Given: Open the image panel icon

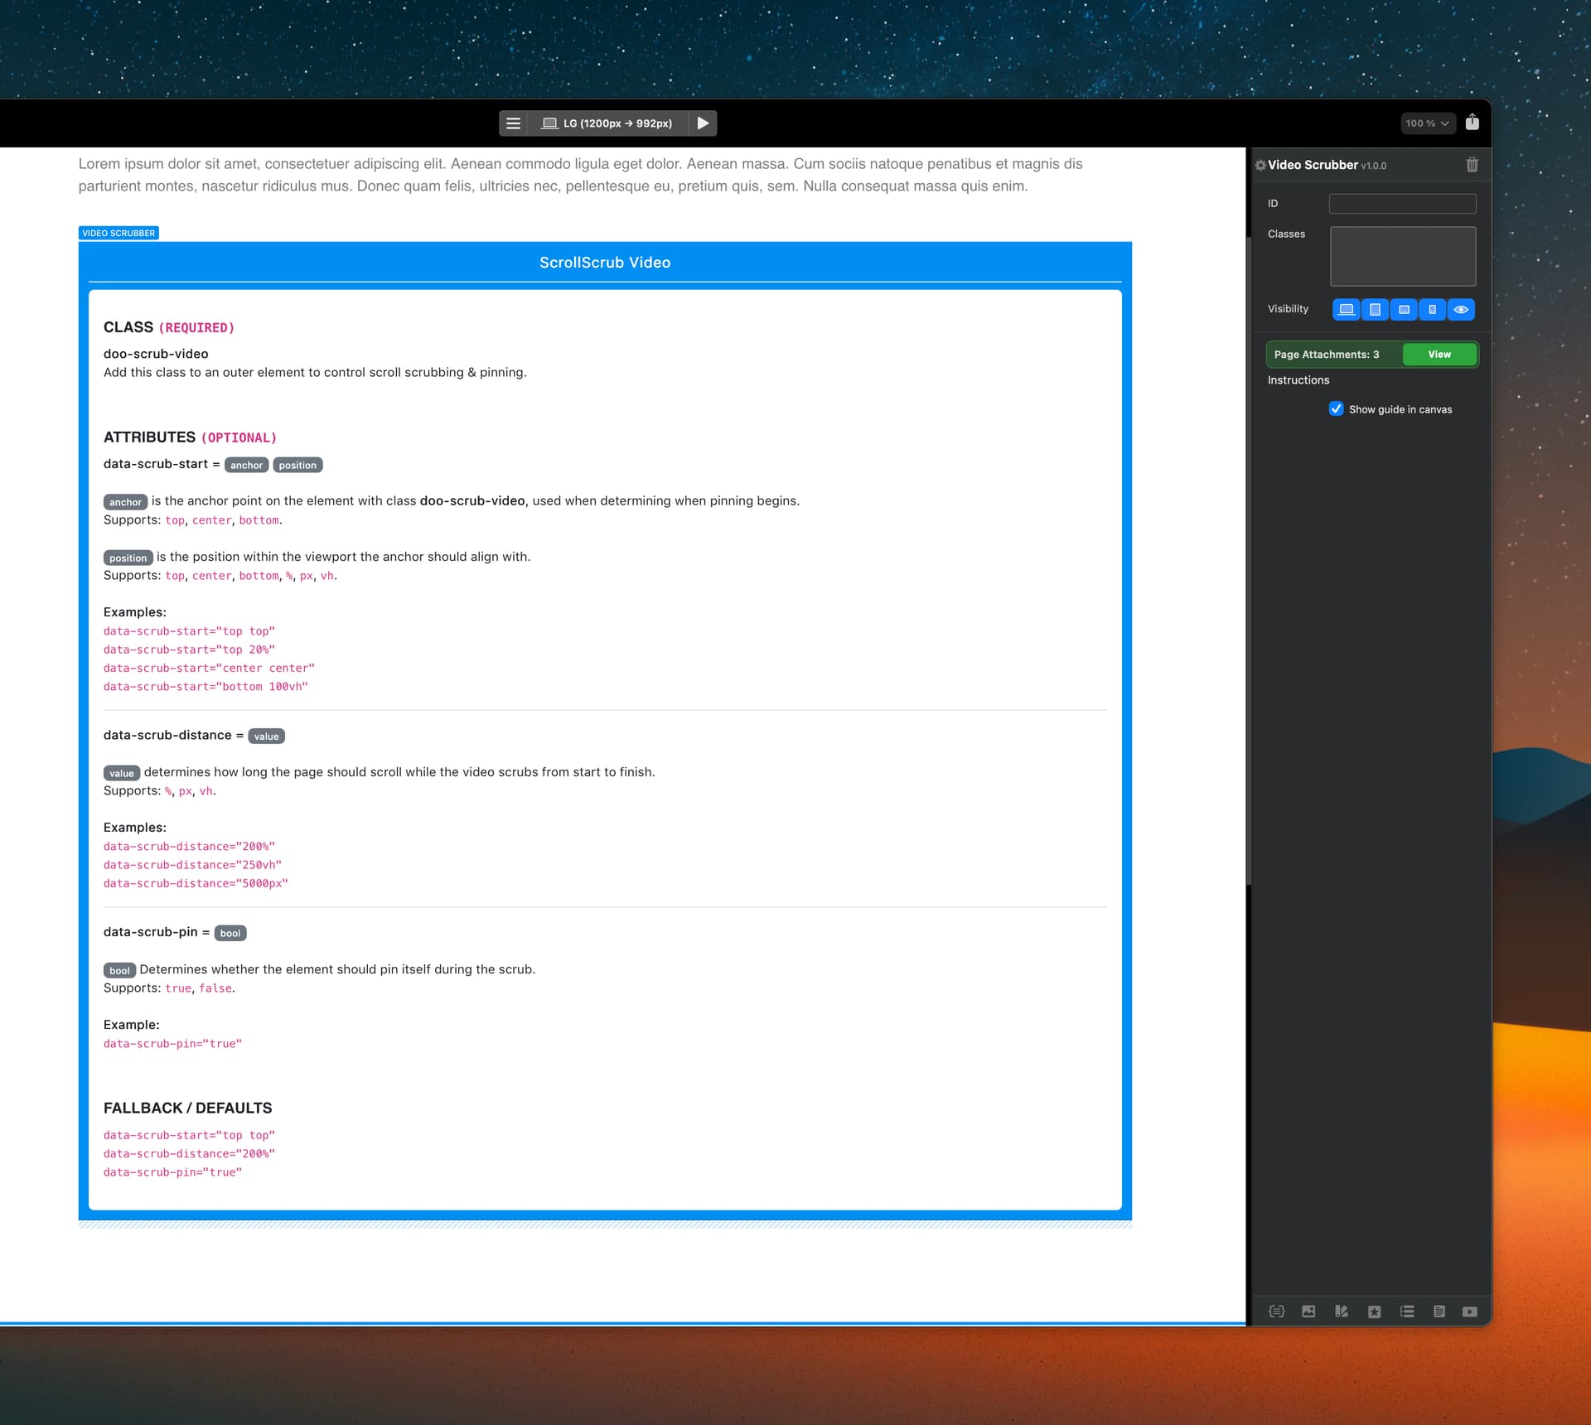Looking at the screenshot, I should pyautogui.click(x=1308, y=1311).
